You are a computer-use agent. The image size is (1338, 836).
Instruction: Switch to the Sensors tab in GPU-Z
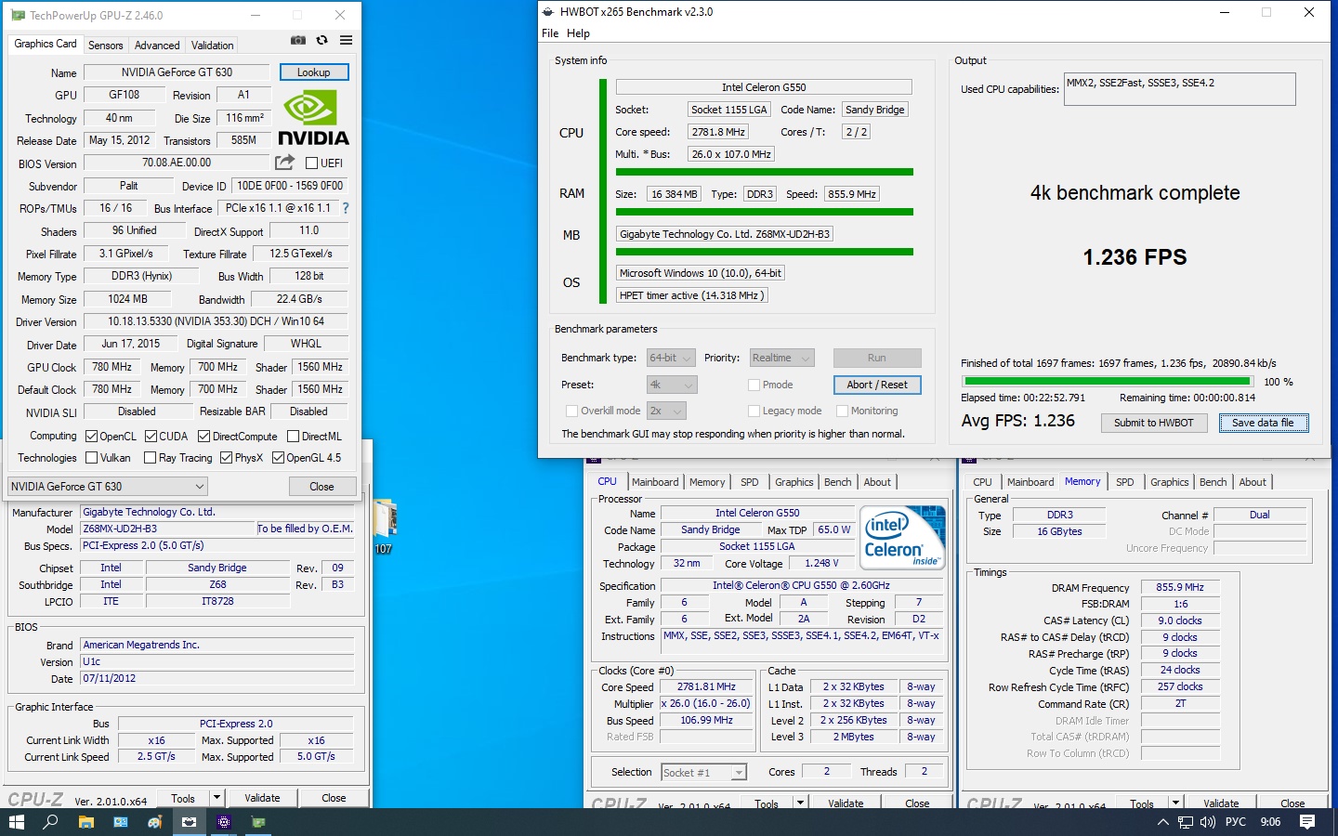[x=105, y=45]
